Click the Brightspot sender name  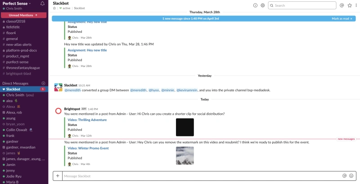point(72,109)
